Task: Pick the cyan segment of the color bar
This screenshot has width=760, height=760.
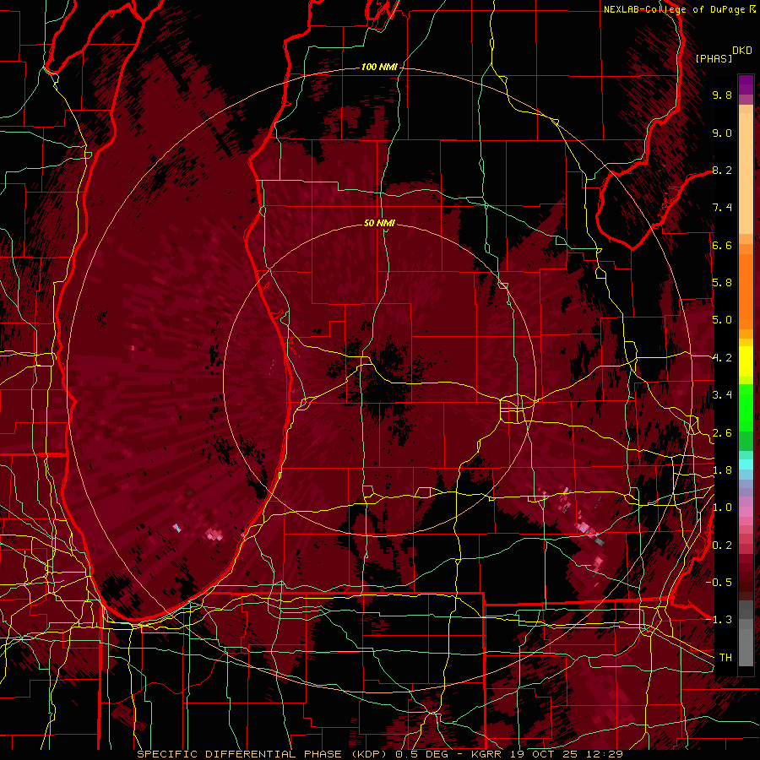Action: (x=746, y=464)
